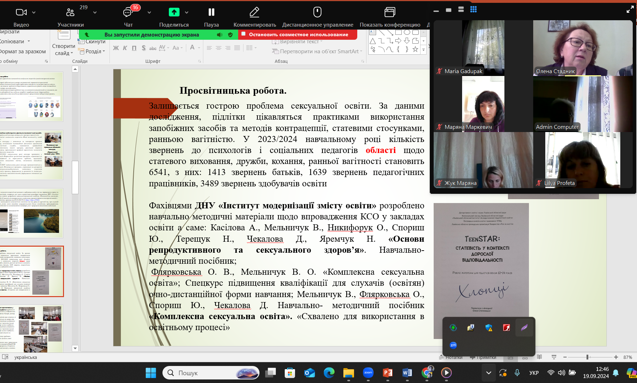Stop screen sharing with the red button
Image resolution: width=637 pixels, height=383 pixels.
tap(298, 34)
